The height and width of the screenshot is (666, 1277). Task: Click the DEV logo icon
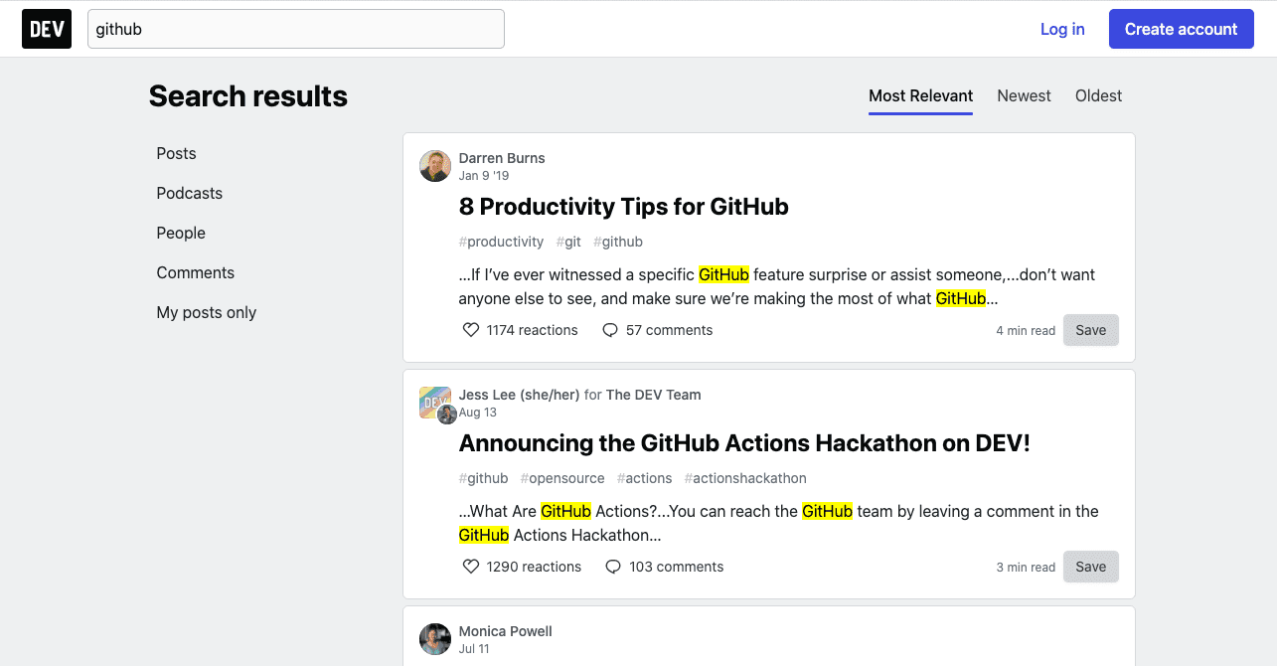[47, 29]
